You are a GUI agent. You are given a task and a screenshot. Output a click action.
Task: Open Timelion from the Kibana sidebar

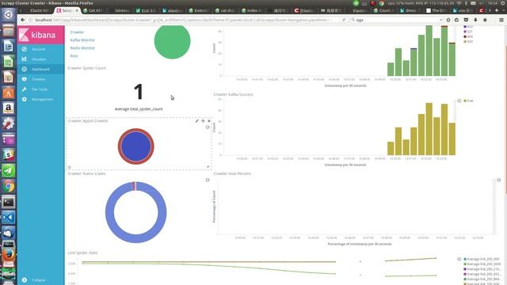pyautogui.click(x=40, y=79)
